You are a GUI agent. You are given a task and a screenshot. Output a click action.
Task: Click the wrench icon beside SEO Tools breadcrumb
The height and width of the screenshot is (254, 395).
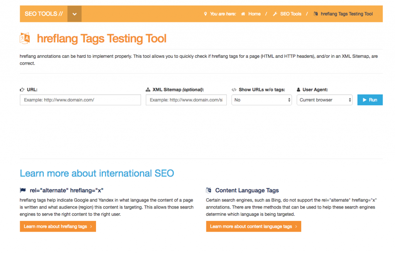point(275,13)
